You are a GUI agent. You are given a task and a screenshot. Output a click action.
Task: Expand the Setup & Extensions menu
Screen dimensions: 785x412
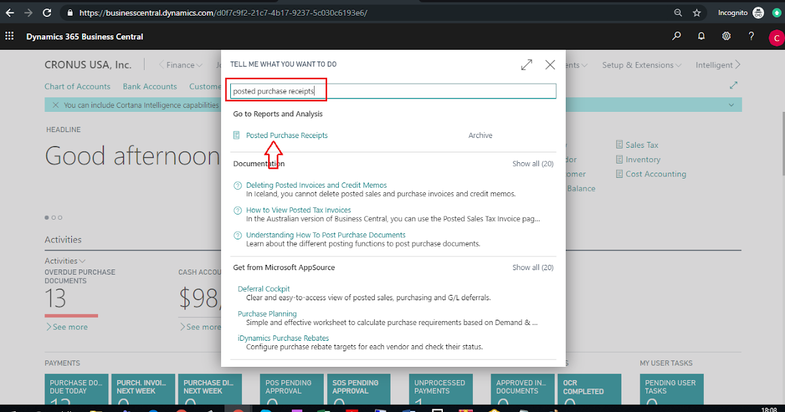click(642, 65)
